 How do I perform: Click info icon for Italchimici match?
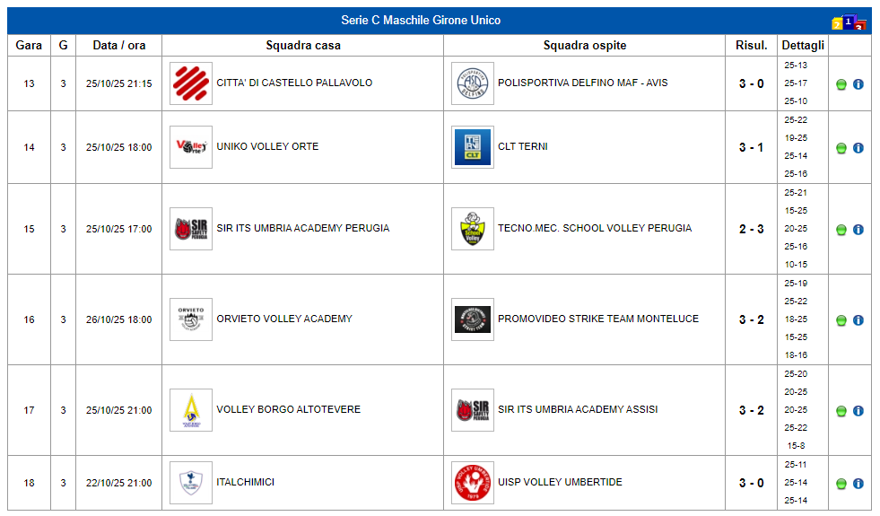(x=858, y=484)
